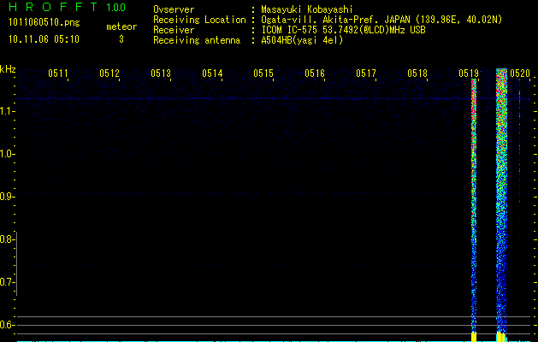Screen dimensions: 538x342
Task: Click the 0513 time marker
Action: point(161,74)
